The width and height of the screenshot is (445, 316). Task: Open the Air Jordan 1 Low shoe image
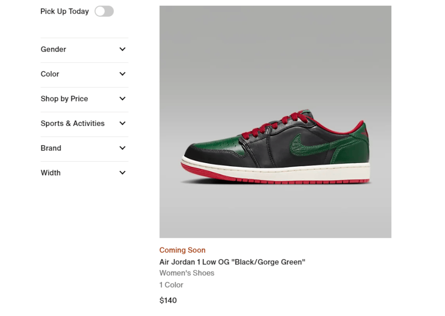275,121
